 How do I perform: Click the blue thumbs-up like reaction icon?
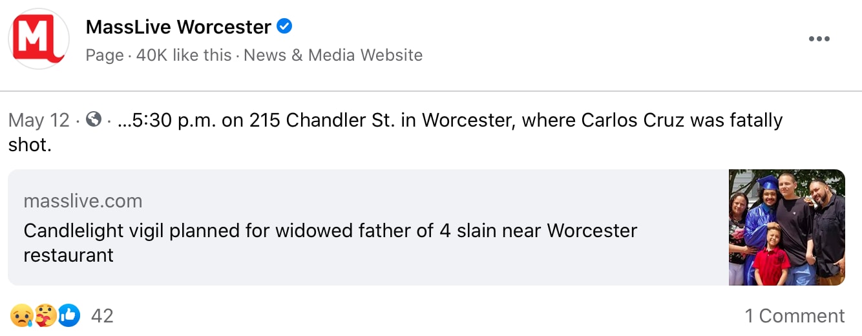[x=68, y=315]
